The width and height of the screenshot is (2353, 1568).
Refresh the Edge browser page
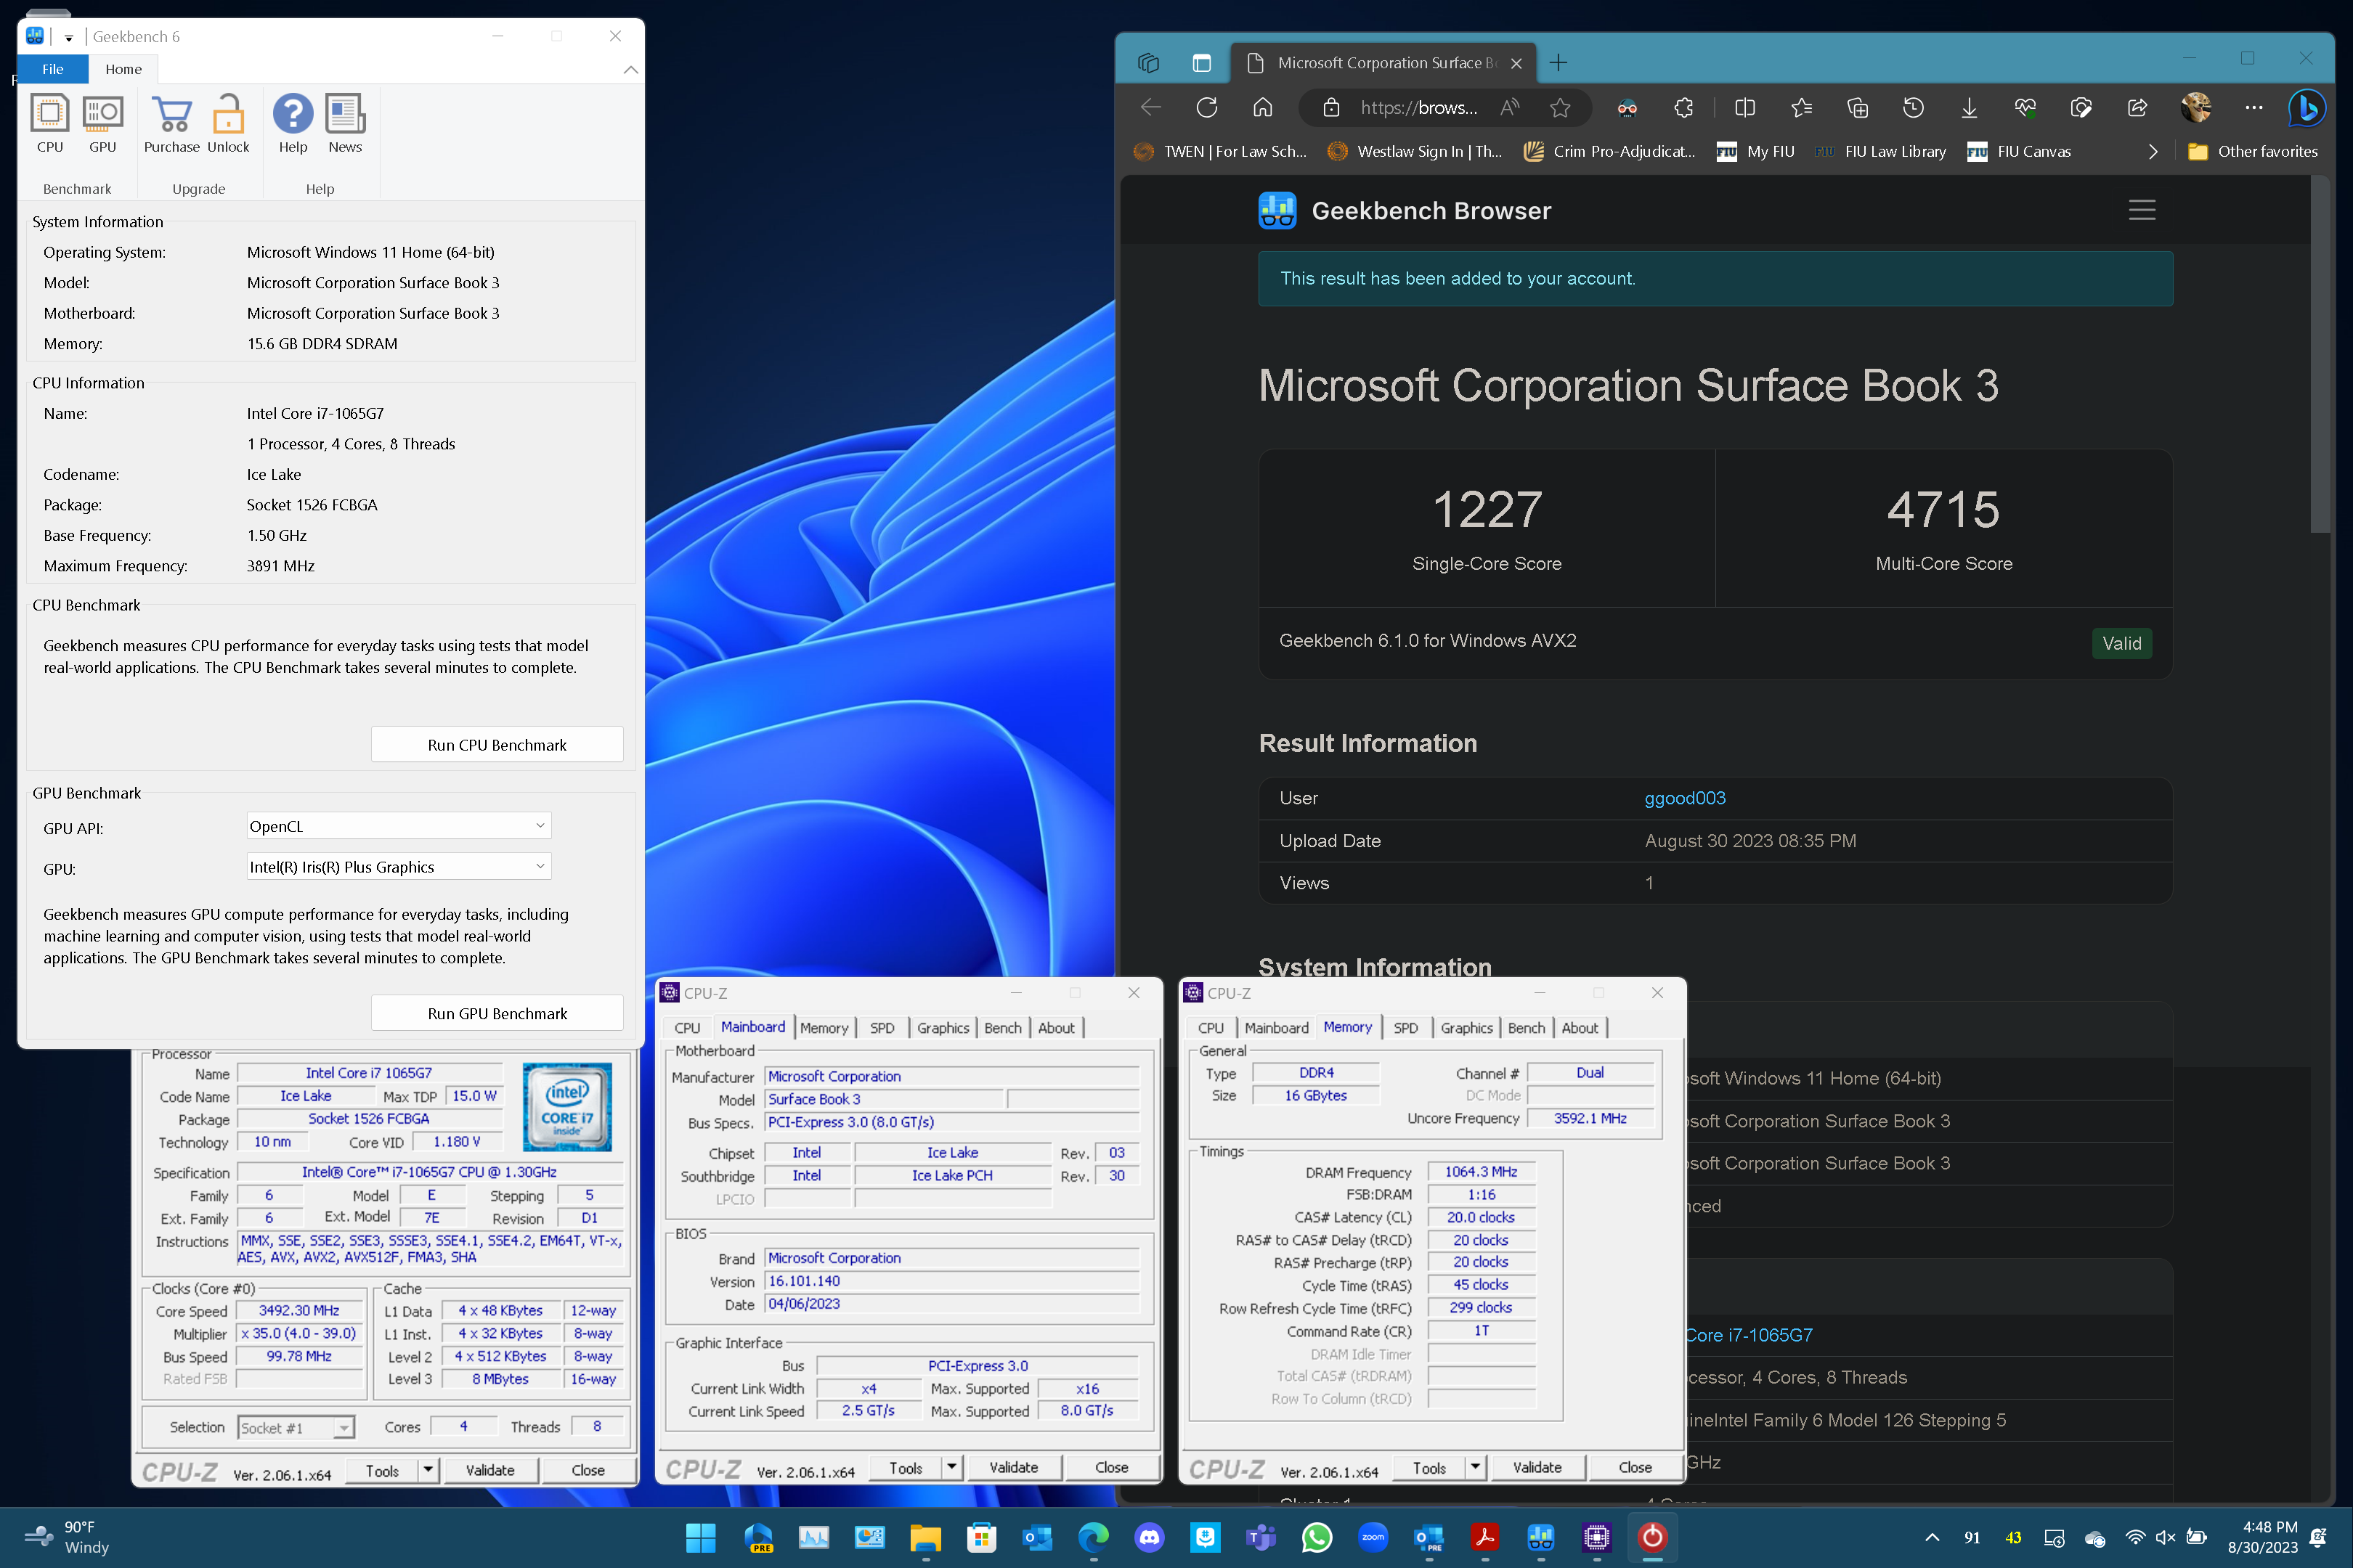pyautogui.click(x=1206, y=108)
